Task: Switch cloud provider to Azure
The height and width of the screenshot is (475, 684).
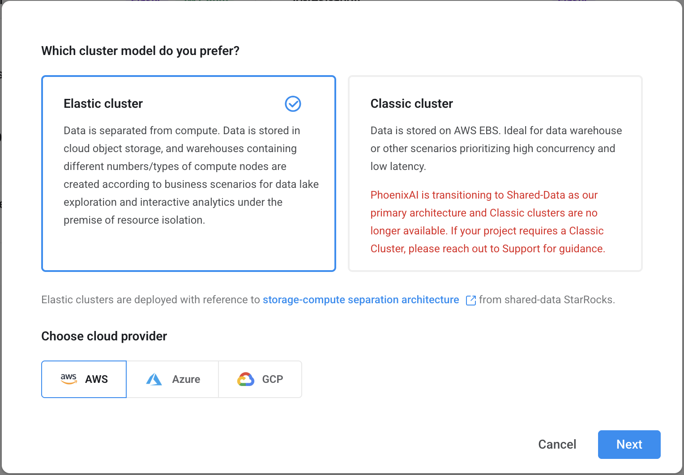Action: 172,379
